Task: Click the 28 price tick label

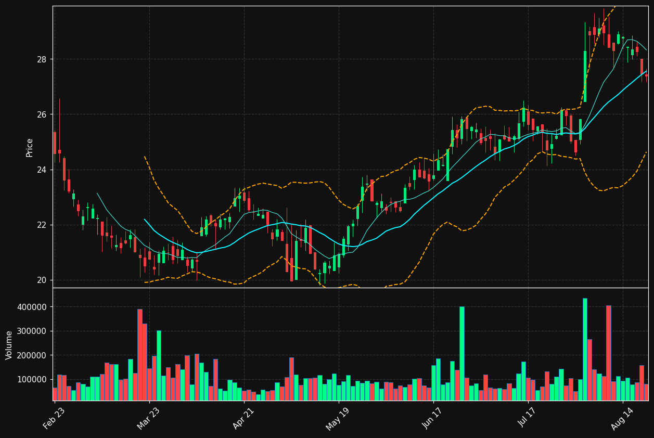Action: pos(42,59)
